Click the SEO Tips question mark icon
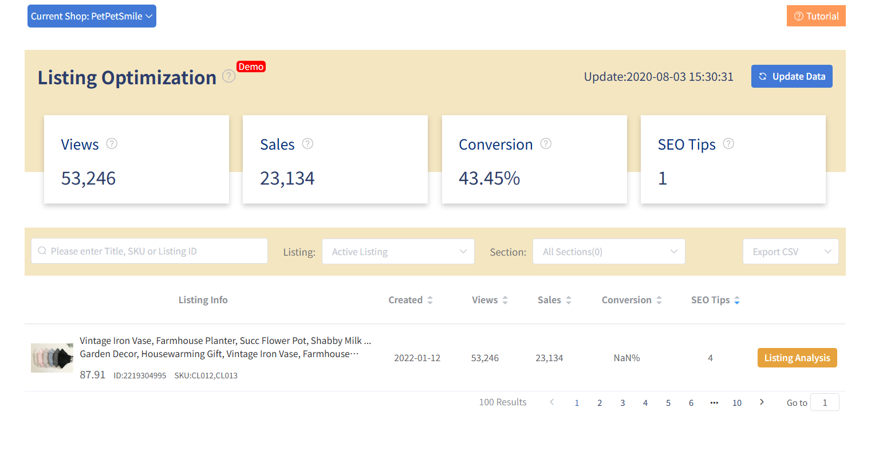 [x=728, y=144]
